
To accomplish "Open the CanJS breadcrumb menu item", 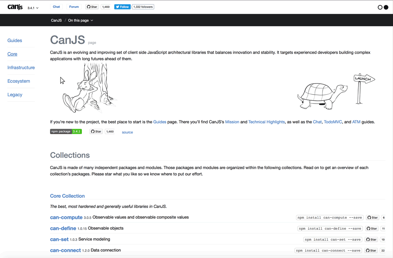I will point(56,20).
